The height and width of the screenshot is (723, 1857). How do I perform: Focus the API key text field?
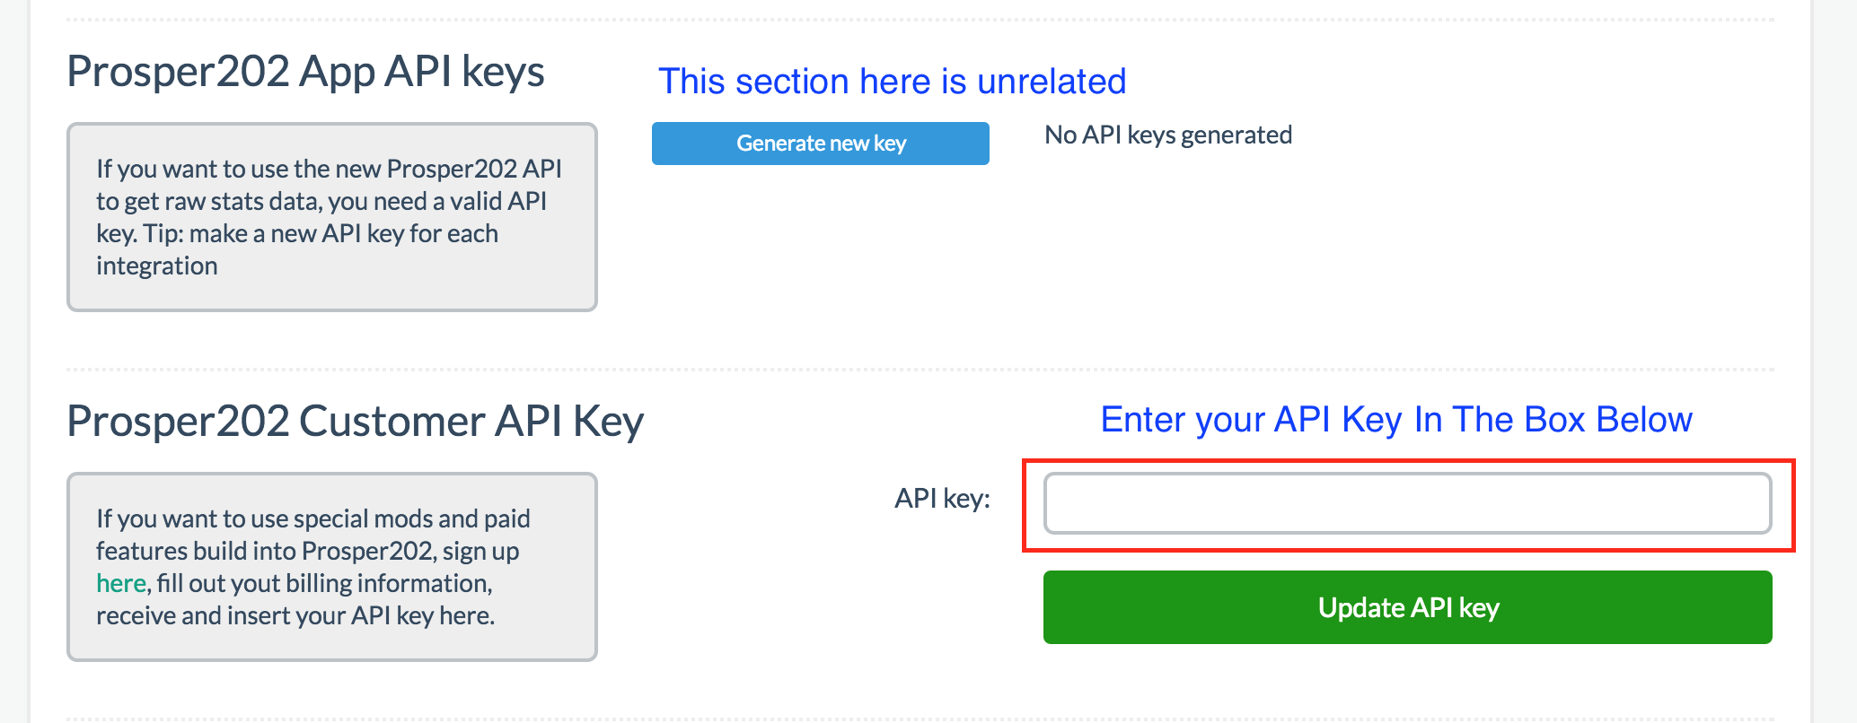click(1406, 503)
